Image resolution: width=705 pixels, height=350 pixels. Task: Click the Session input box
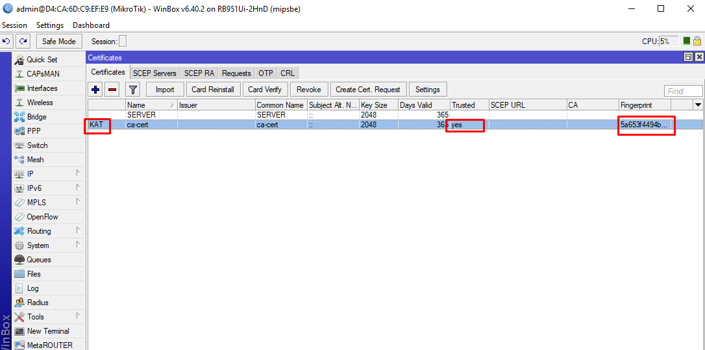[122, 42]
